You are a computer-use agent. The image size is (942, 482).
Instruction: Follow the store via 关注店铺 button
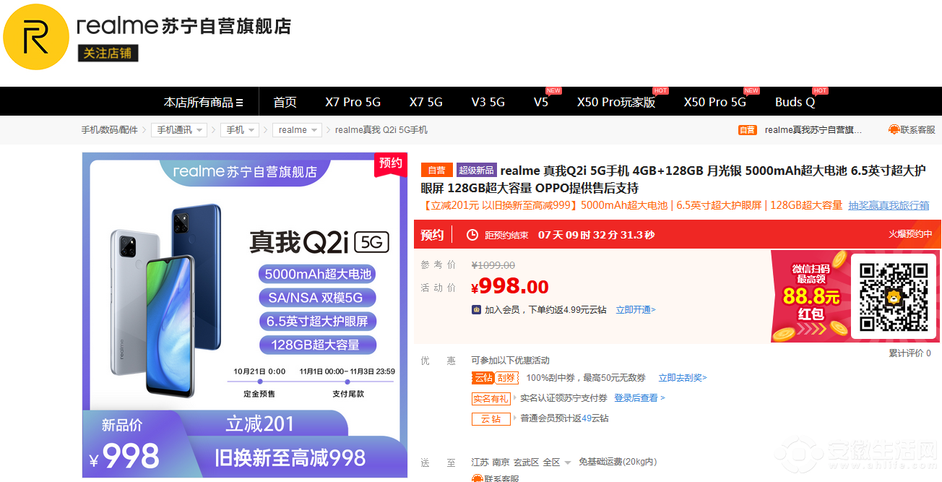tap(108, 53)
